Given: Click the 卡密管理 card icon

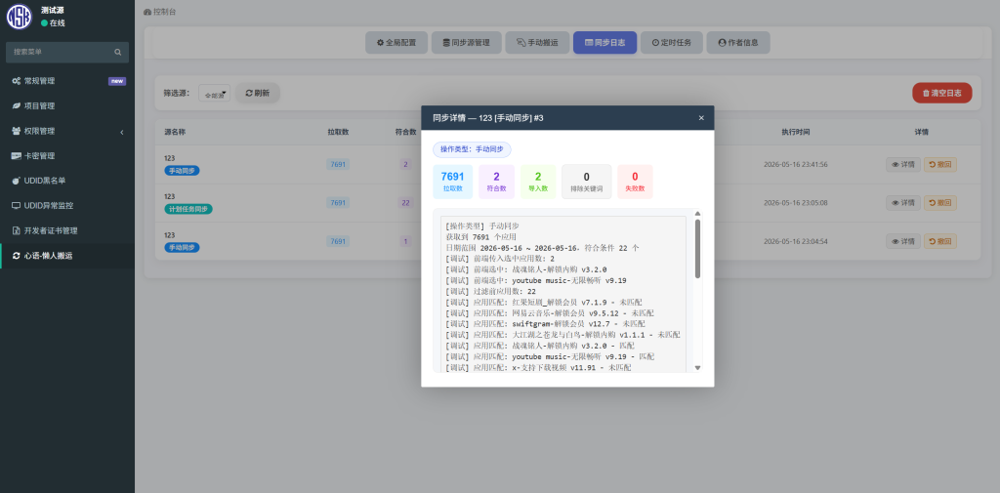Looking at the screenshot, I should pyautogui.click(x=16, y=155).
